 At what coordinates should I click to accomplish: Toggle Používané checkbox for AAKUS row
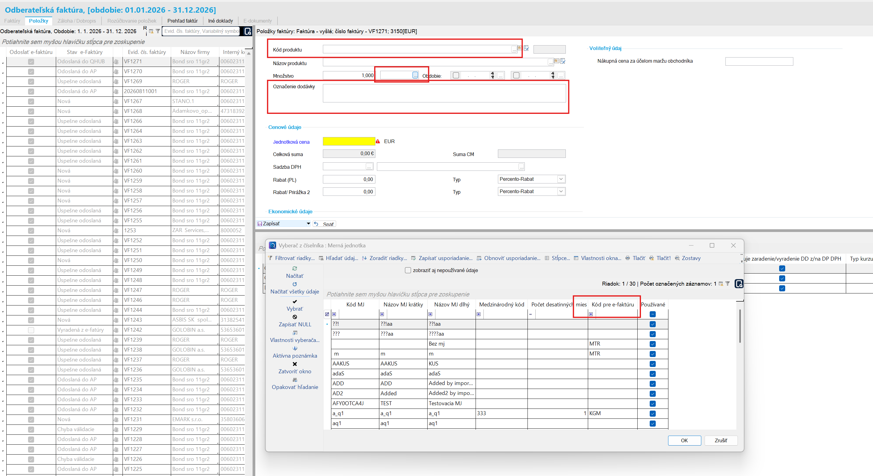(x=652, y=364)
